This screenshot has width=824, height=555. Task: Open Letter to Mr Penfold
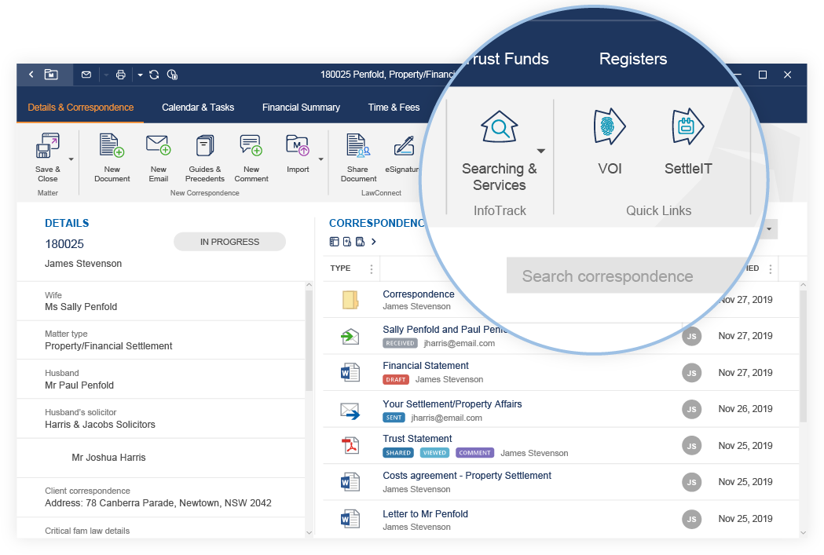click(x=425, y=513)
